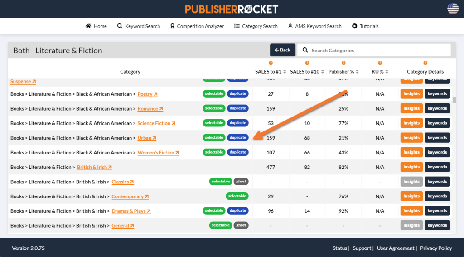Screen dimensions: 464x257
Task: Click Insights for the Poetry row
Action: pos(411,94)
